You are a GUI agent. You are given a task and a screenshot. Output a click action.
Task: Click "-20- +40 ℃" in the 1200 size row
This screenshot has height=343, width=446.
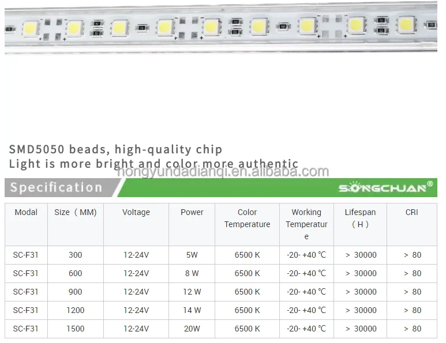(x=306, y=310)
